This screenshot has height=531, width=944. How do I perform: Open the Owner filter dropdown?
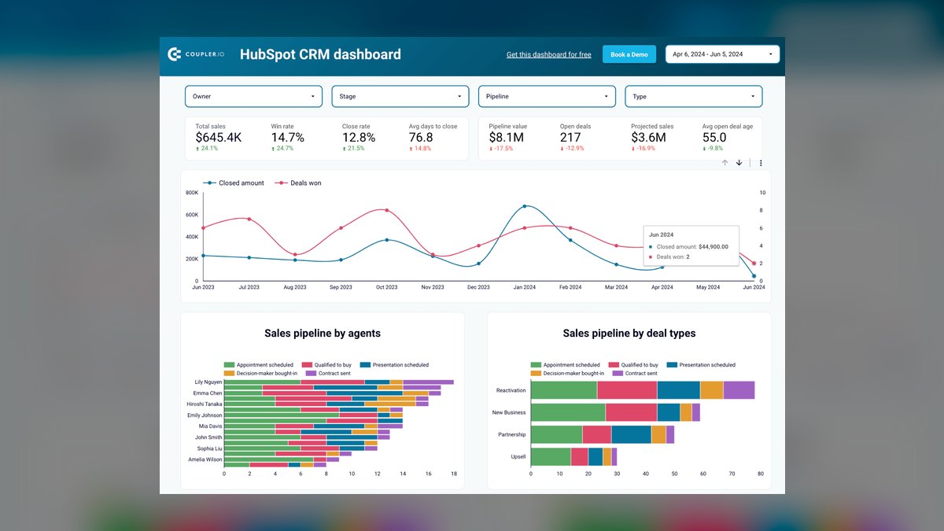[253, 96]
